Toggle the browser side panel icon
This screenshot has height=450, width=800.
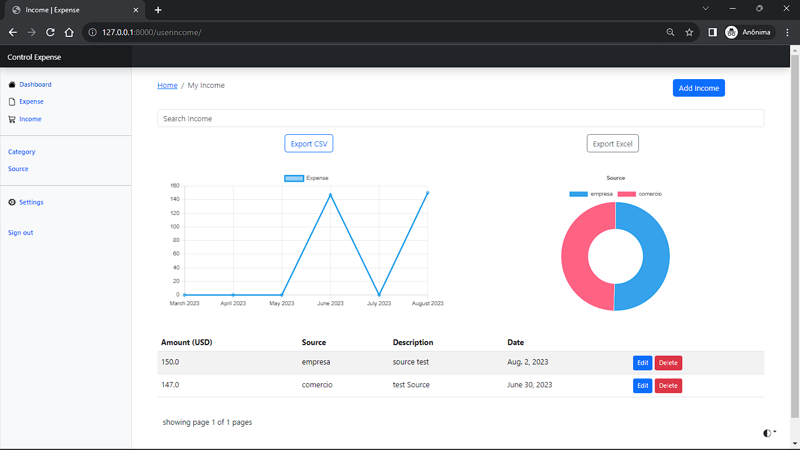tap(712, 32)
